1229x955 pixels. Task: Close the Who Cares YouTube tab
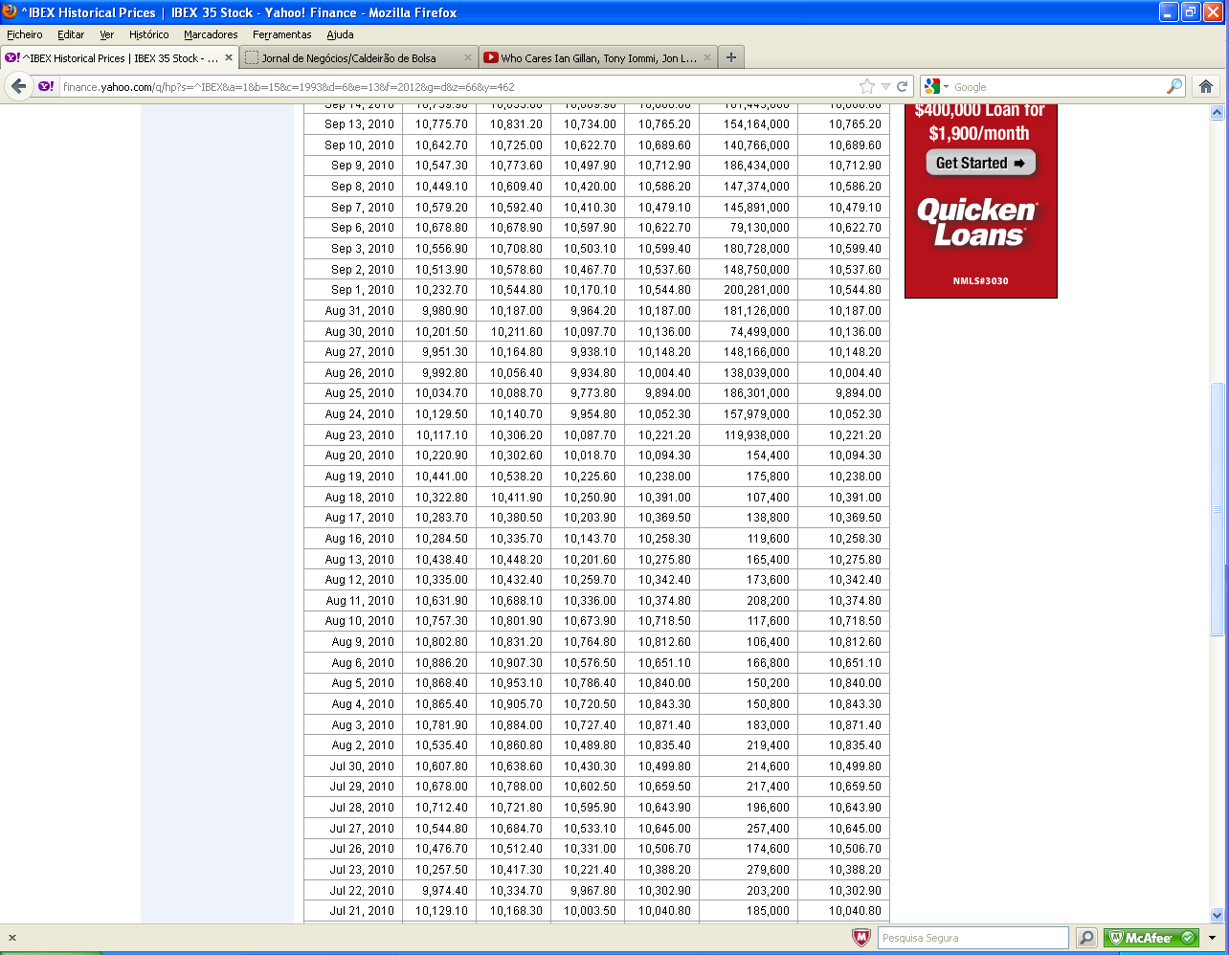708,57
